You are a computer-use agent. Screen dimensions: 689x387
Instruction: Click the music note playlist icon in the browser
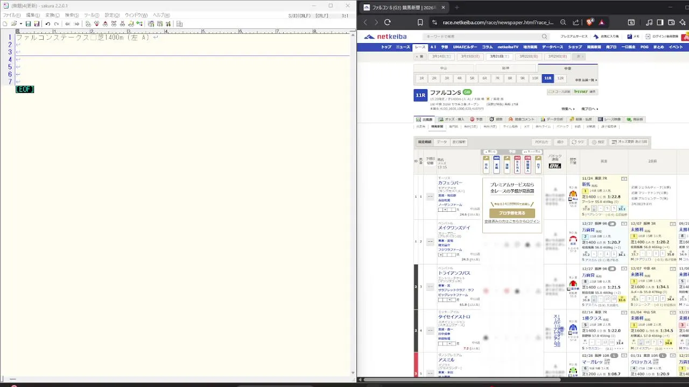(x=649, y=22)
